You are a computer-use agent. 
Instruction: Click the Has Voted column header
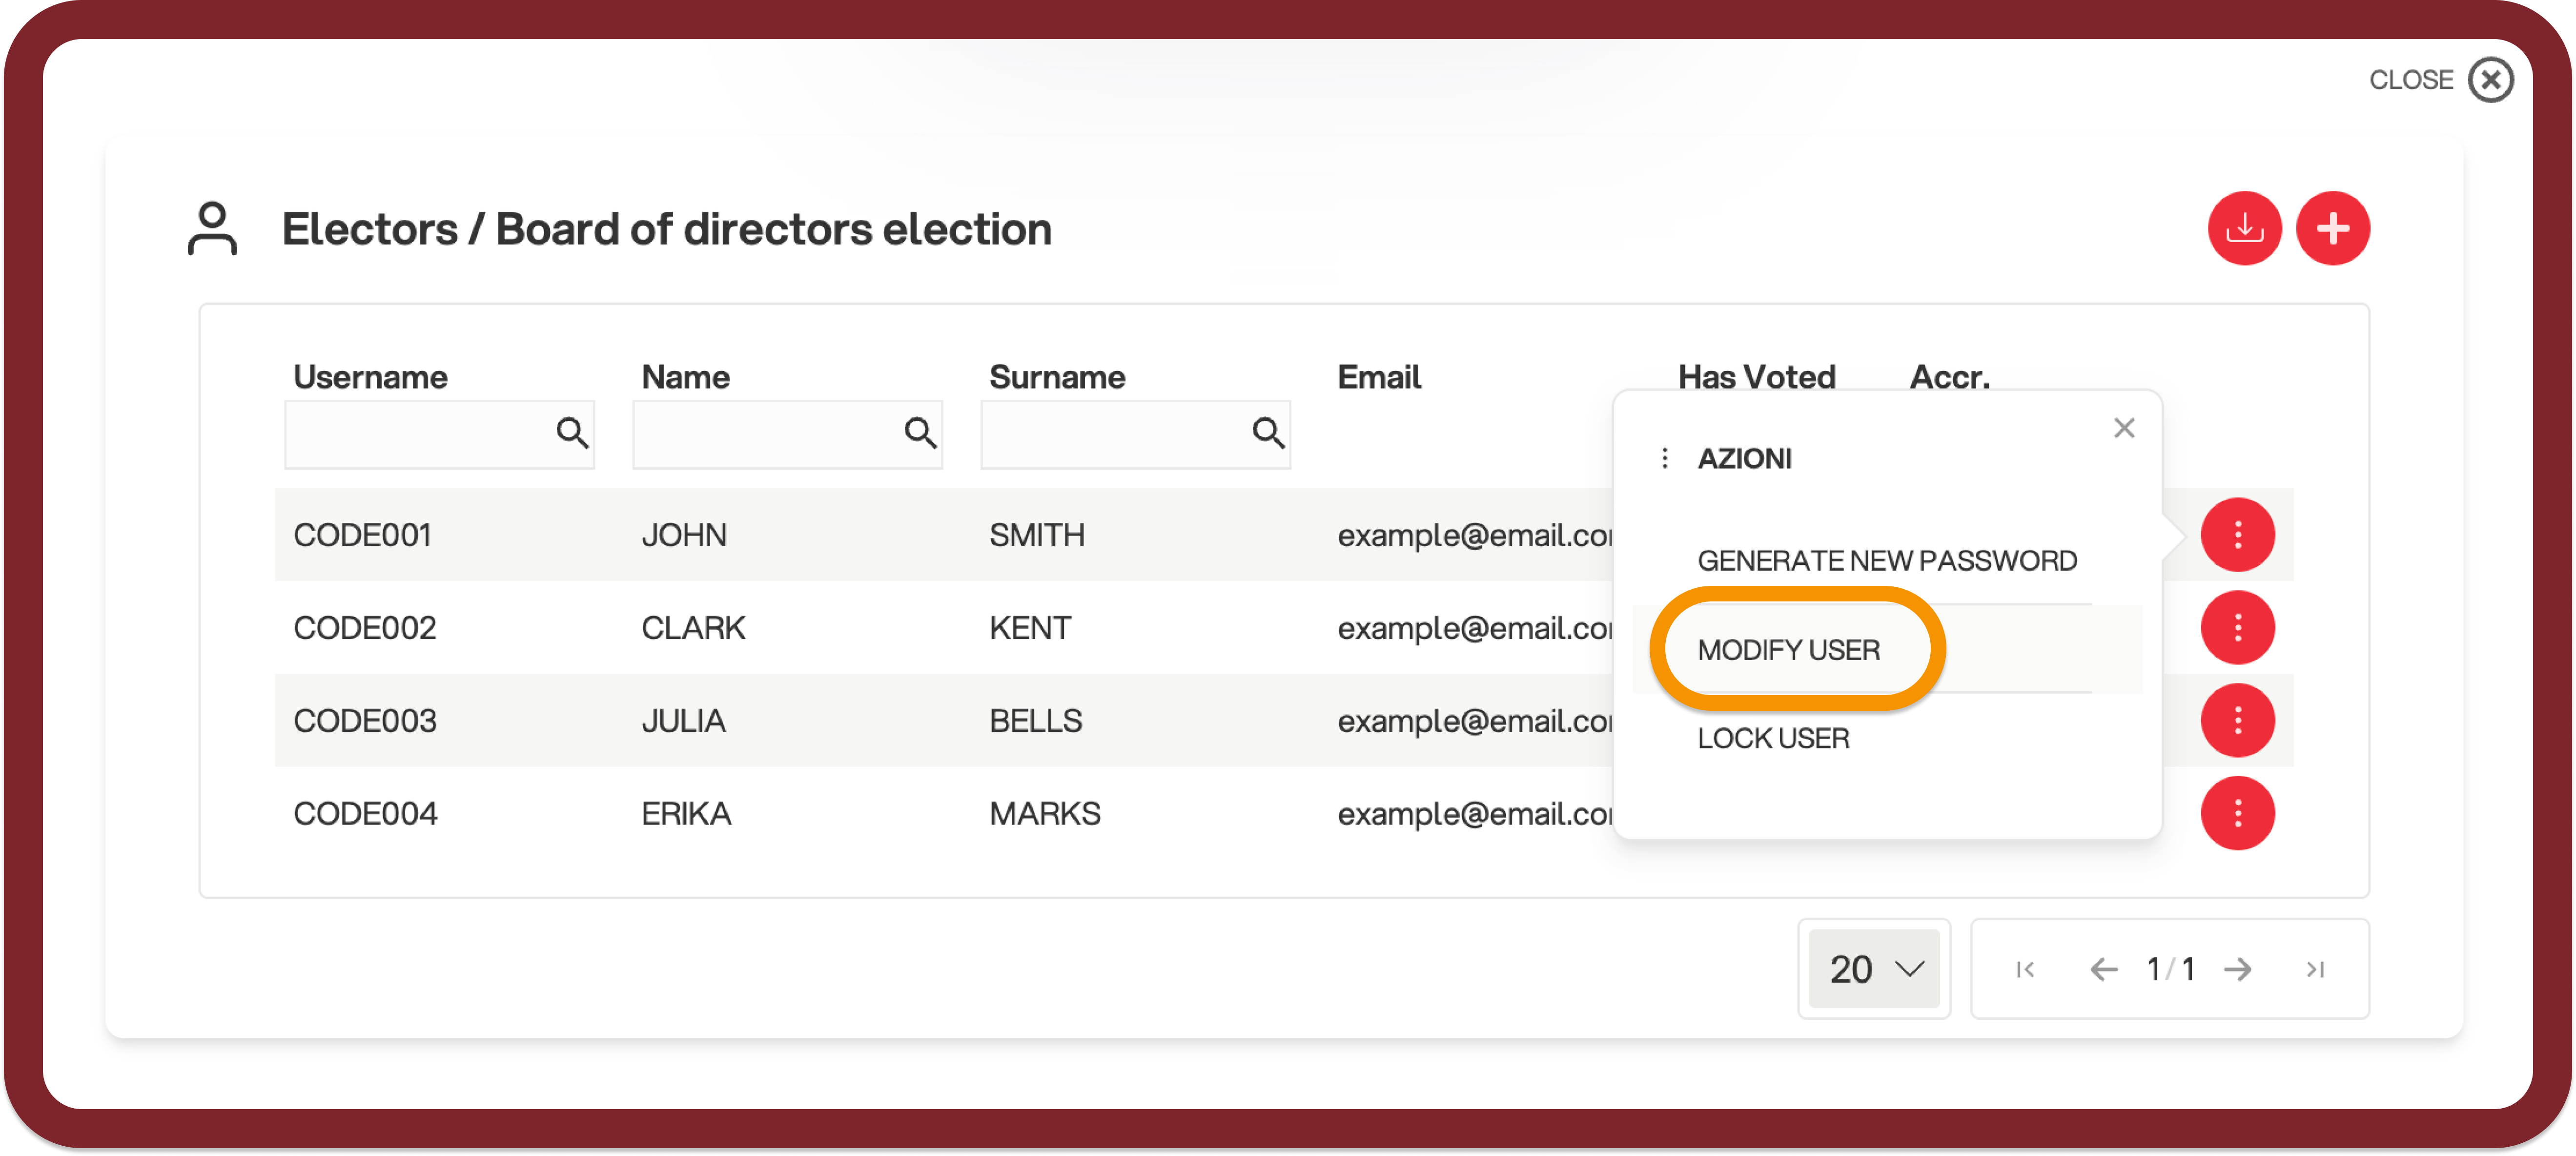[1756, 377]
